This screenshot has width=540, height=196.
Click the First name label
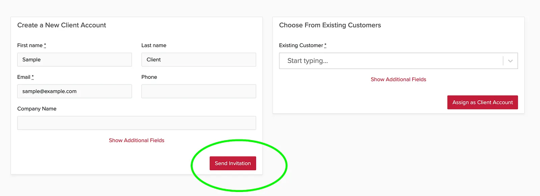pos(30,45)
